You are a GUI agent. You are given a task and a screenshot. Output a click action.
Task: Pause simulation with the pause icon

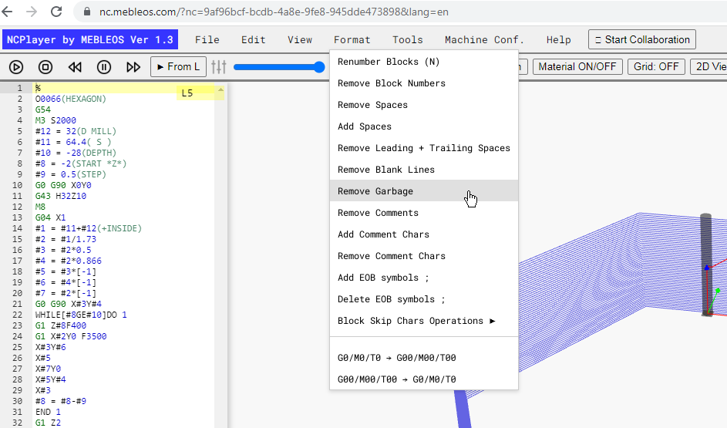104,67
